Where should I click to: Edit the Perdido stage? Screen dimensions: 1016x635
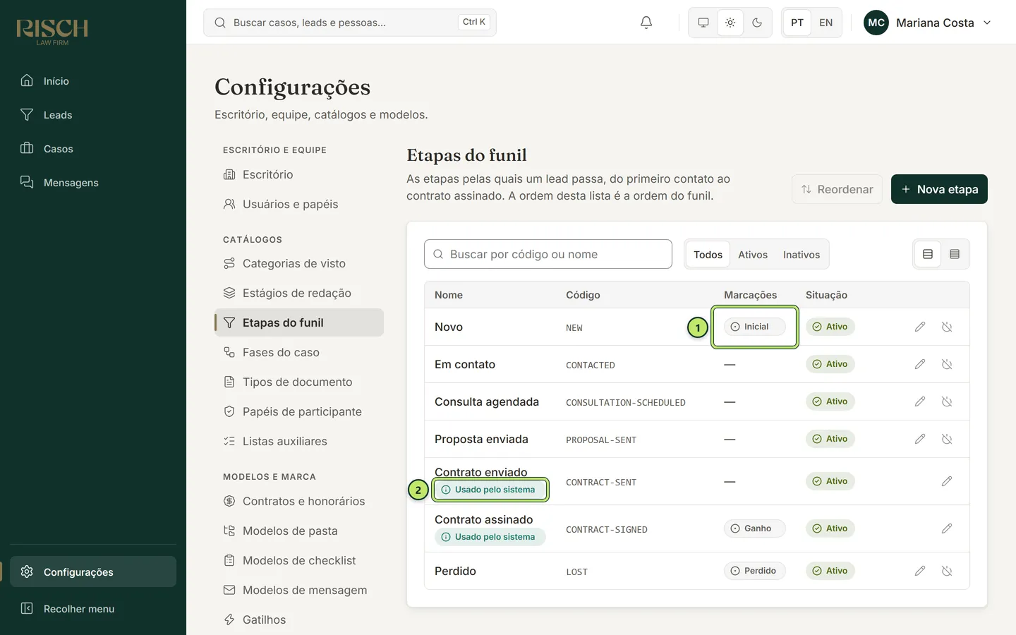click(x=920, y=571)
